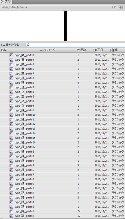The height and width of the screenshot is (219, 125).
Task: Select the typo_縺_parts6 item name
Action: click(24, 170)
